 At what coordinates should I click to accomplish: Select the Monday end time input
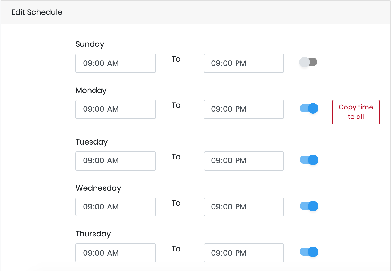click(x=244, y=109)
